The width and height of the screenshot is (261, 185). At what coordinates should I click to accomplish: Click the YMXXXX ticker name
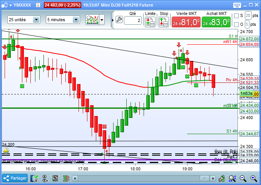[22, 5]
